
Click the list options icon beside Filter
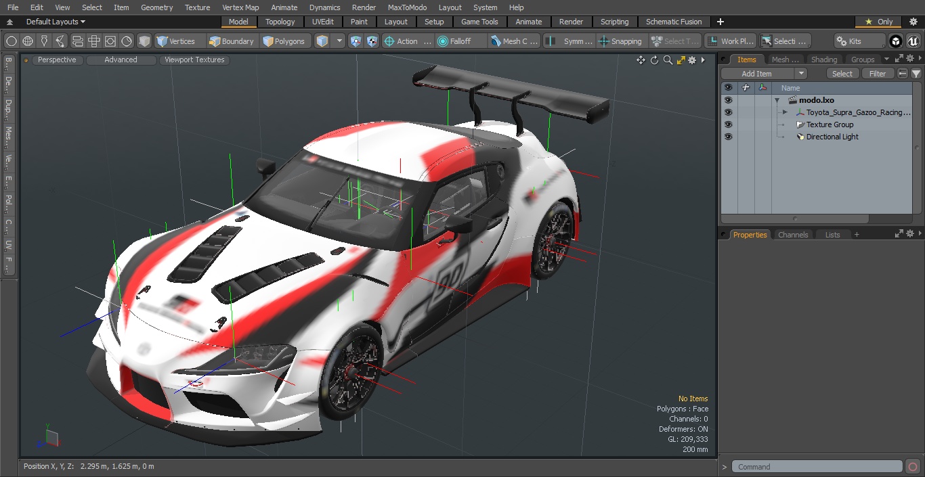point(903,74)
